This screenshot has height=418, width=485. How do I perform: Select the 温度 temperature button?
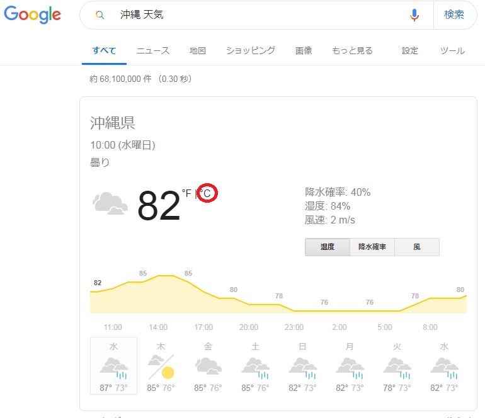point(328,247)
